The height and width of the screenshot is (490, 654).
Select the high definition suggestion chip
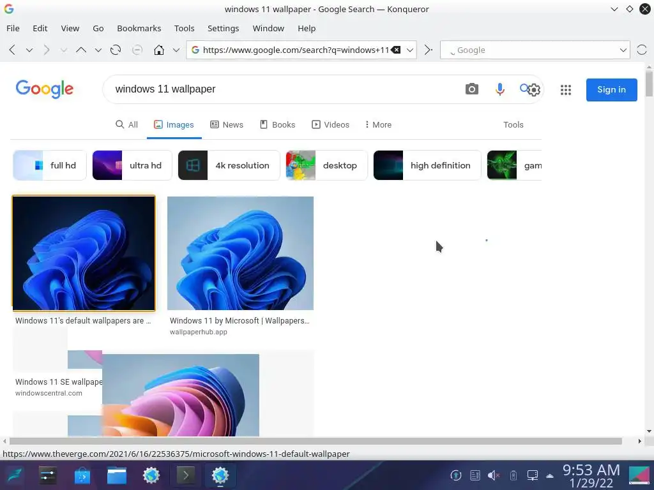click(x=427, y=165)
